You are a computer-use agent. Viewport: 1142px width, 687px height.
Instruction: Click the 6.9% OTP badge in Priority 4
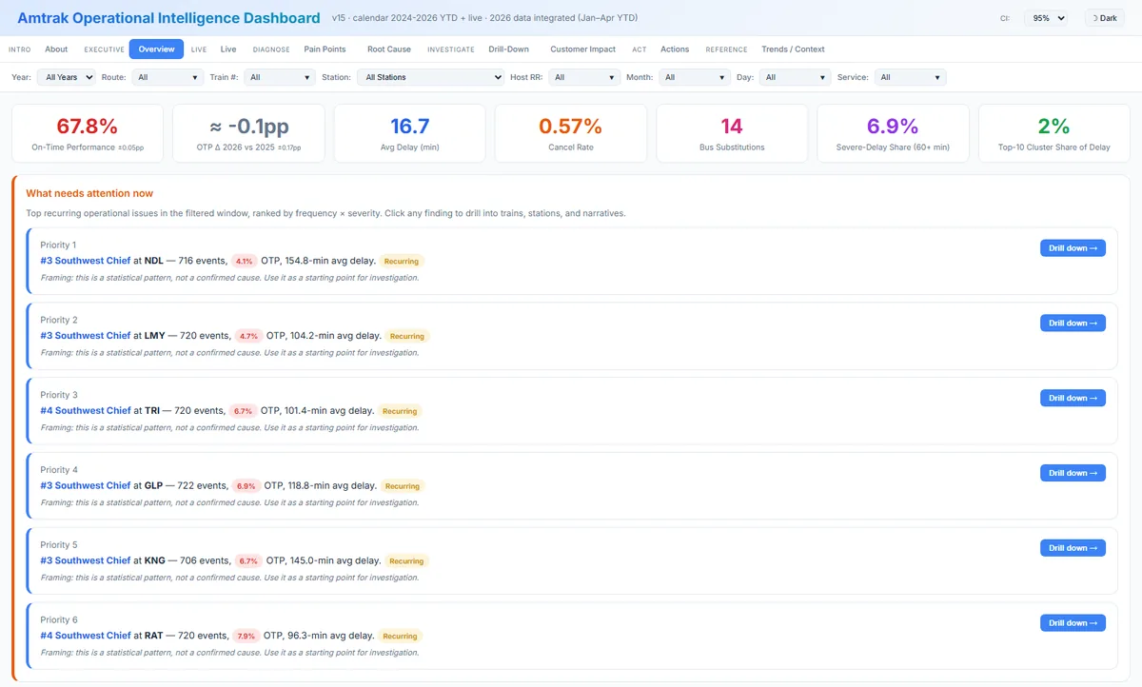point(246,486)
